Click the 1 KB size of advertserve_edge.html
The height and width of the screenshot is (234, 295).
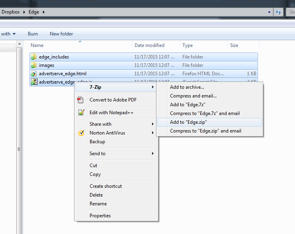point(252,74)
